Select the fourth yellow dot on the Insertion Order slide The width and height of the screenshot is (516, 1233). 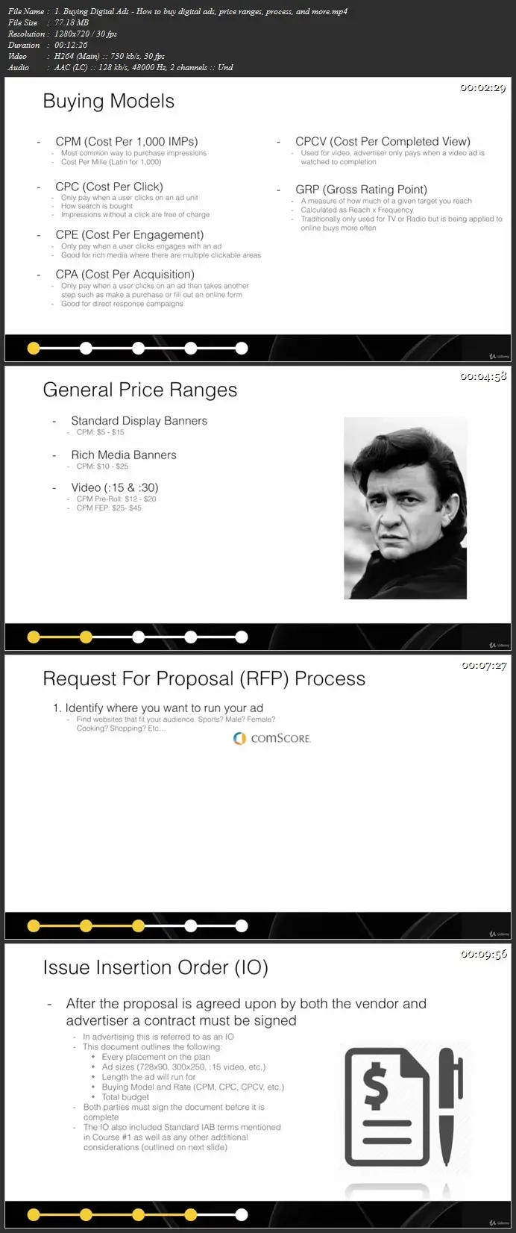coord(191,1214)
